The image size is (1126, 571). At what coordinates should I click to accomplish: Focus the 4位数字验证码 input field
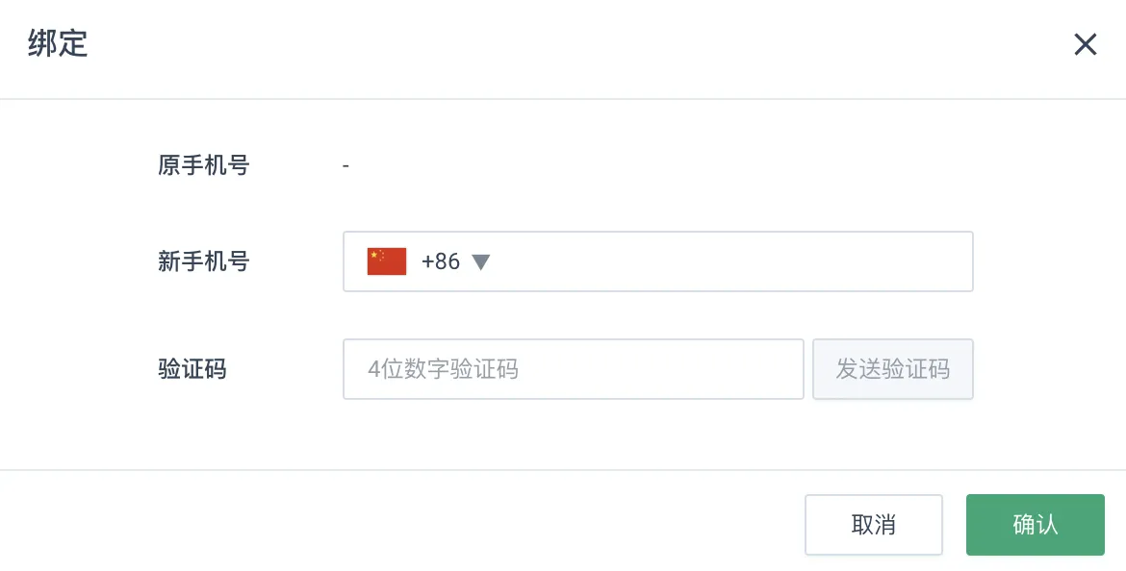pos(573,369)
